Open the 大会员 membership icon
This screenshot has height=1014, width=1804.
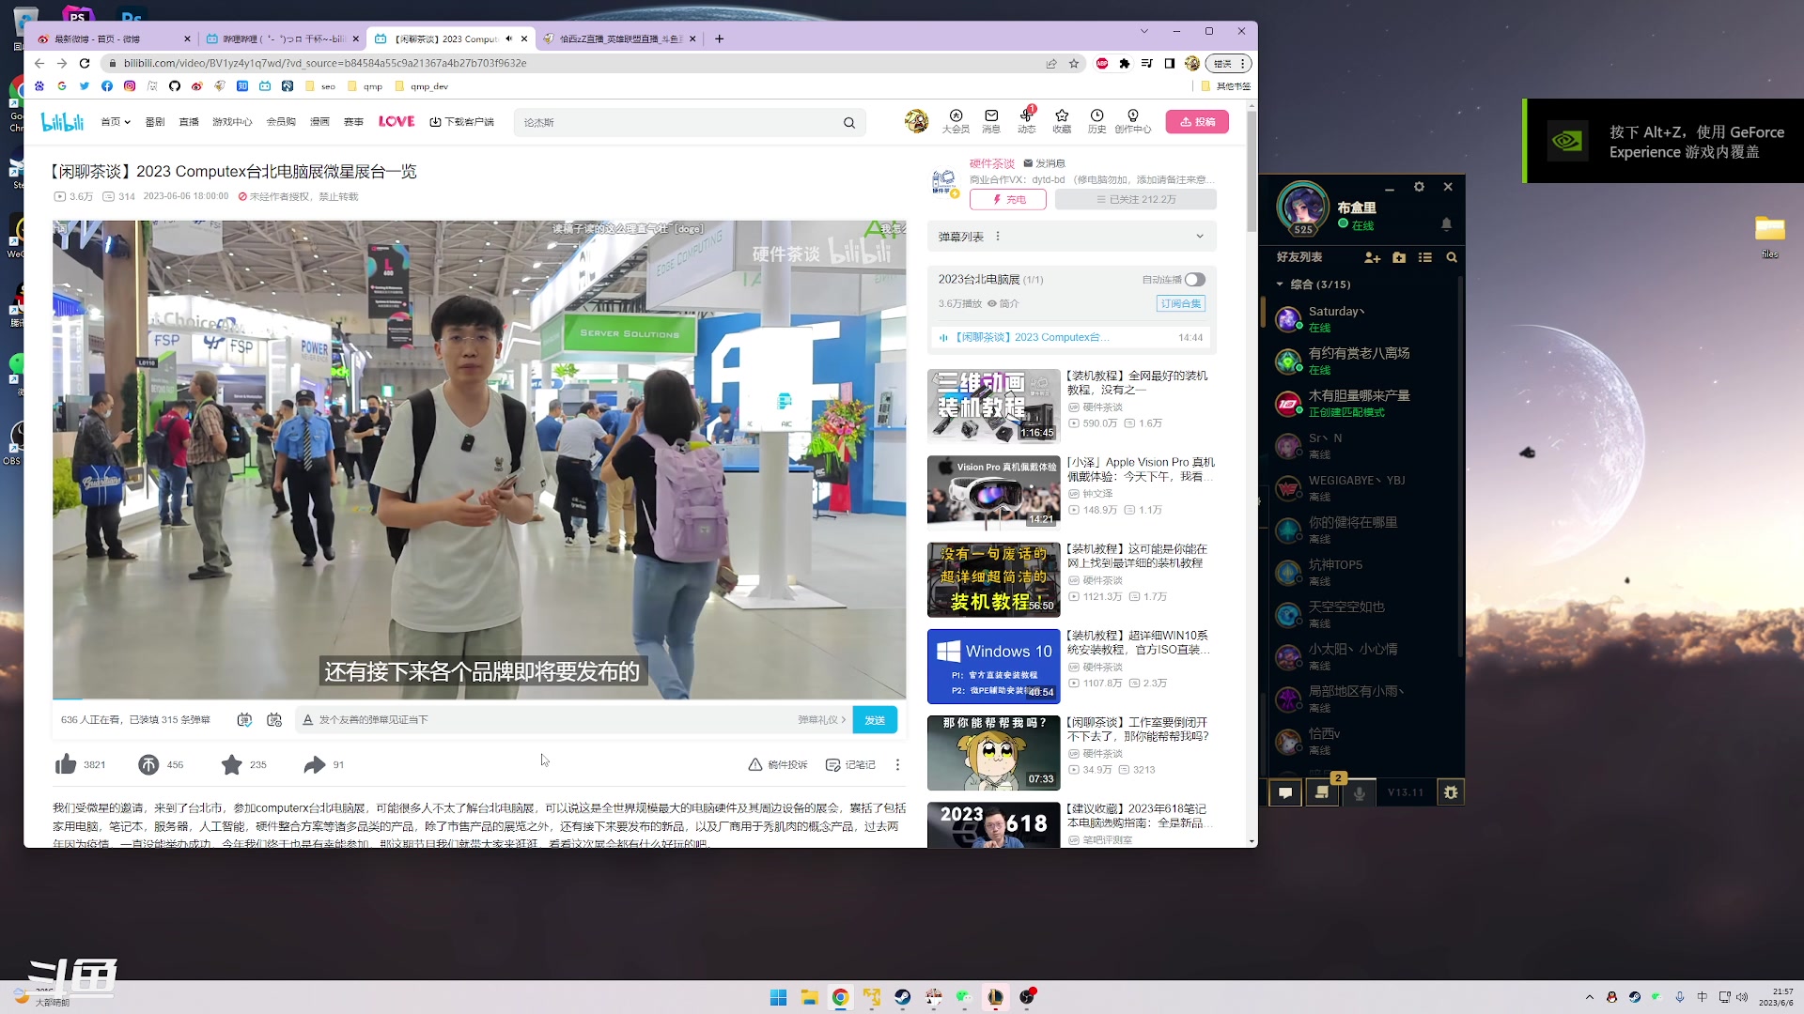(956, 121)
